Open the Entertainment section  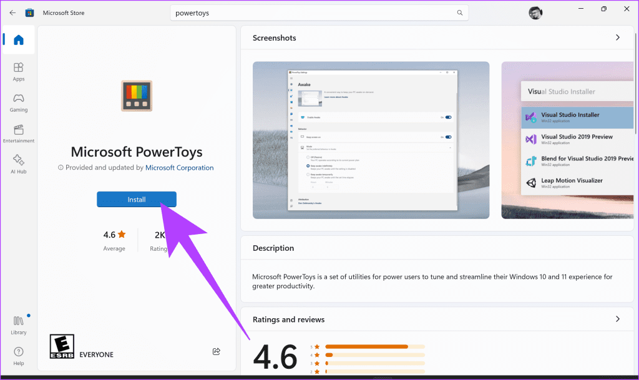click(18, 134)
